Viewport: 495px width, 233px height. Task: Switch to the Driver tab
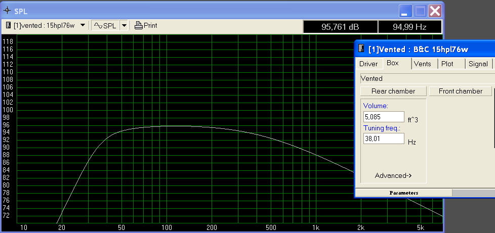pyautogui.click(x=368, y=64)
